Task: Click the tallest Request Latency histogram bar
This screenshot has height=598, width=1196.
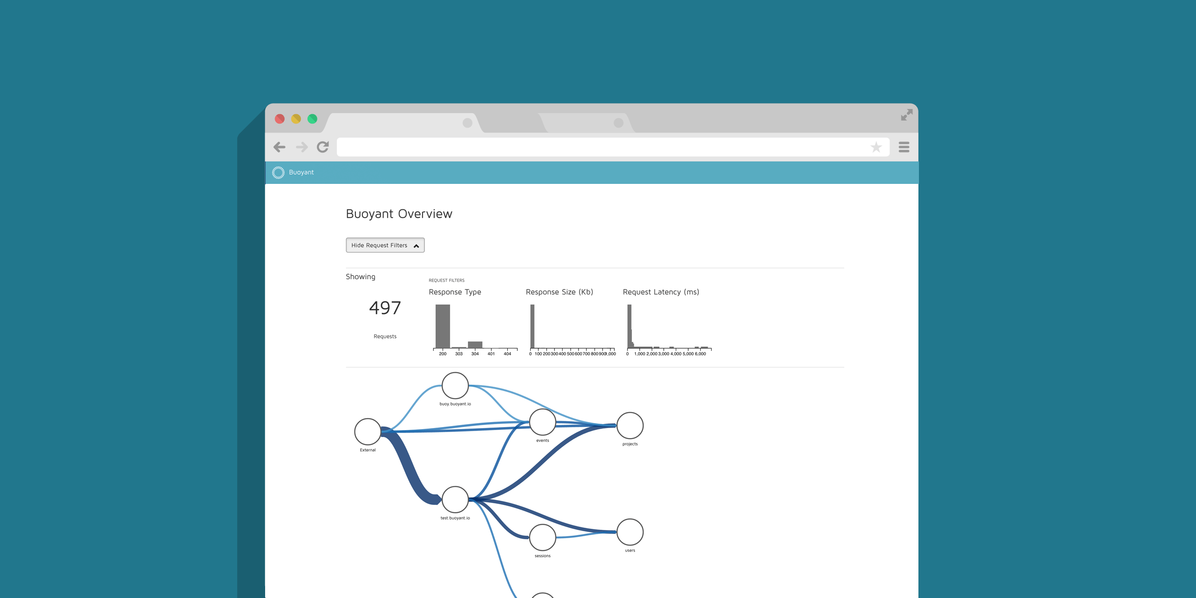Action: (629, 326)
